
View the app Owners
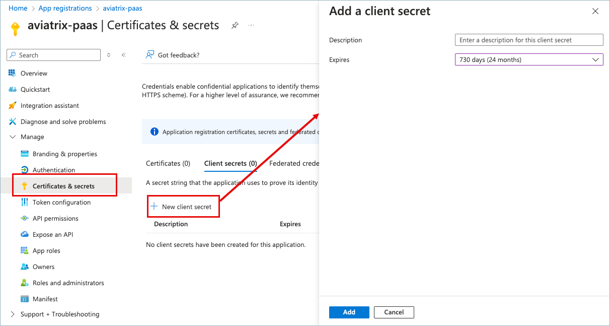coord(42,267)
